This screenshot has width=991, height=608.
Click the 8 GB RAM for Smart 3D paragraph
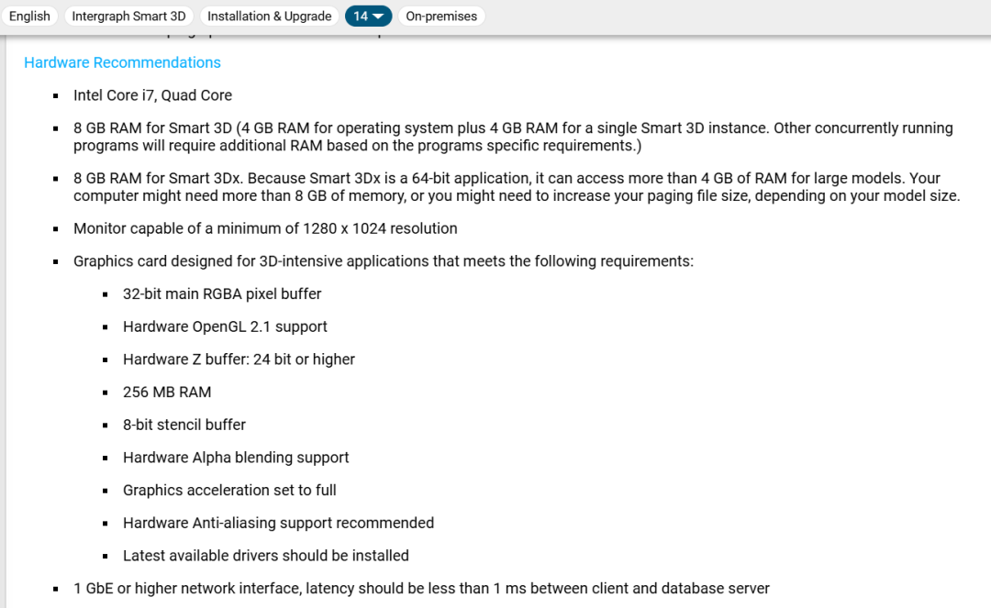tap(513, 137)
